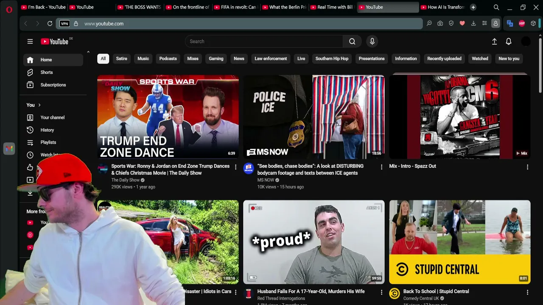The width and height of the screenshot is (543, 305).
Task: Select the Law enforcement filter chip
Action: click(x=271, y=58)
